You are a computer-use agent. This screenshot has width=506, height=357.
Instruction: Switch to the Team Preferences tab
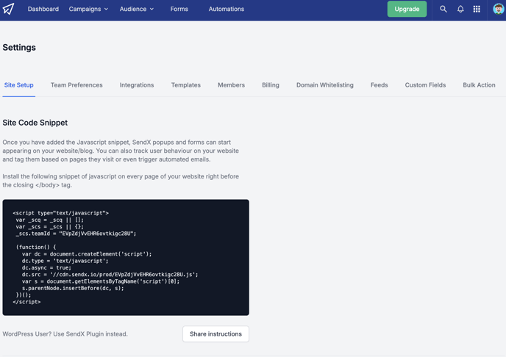coord(76,85)
